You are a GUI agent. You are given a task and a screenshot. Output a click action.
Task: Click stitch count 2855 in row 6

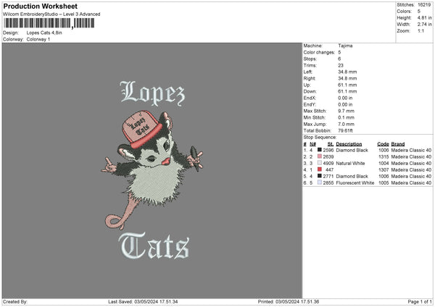328,183
